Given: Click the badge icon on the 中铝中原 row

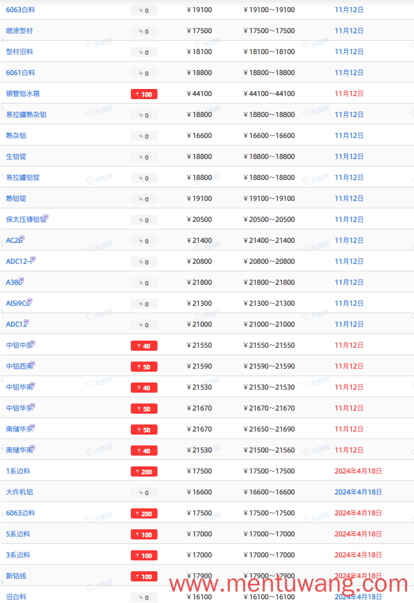Looking at the screenshot, I should (32, 342).
